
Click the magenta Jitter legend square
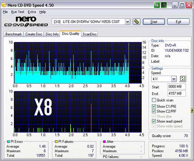click(104, 142)
